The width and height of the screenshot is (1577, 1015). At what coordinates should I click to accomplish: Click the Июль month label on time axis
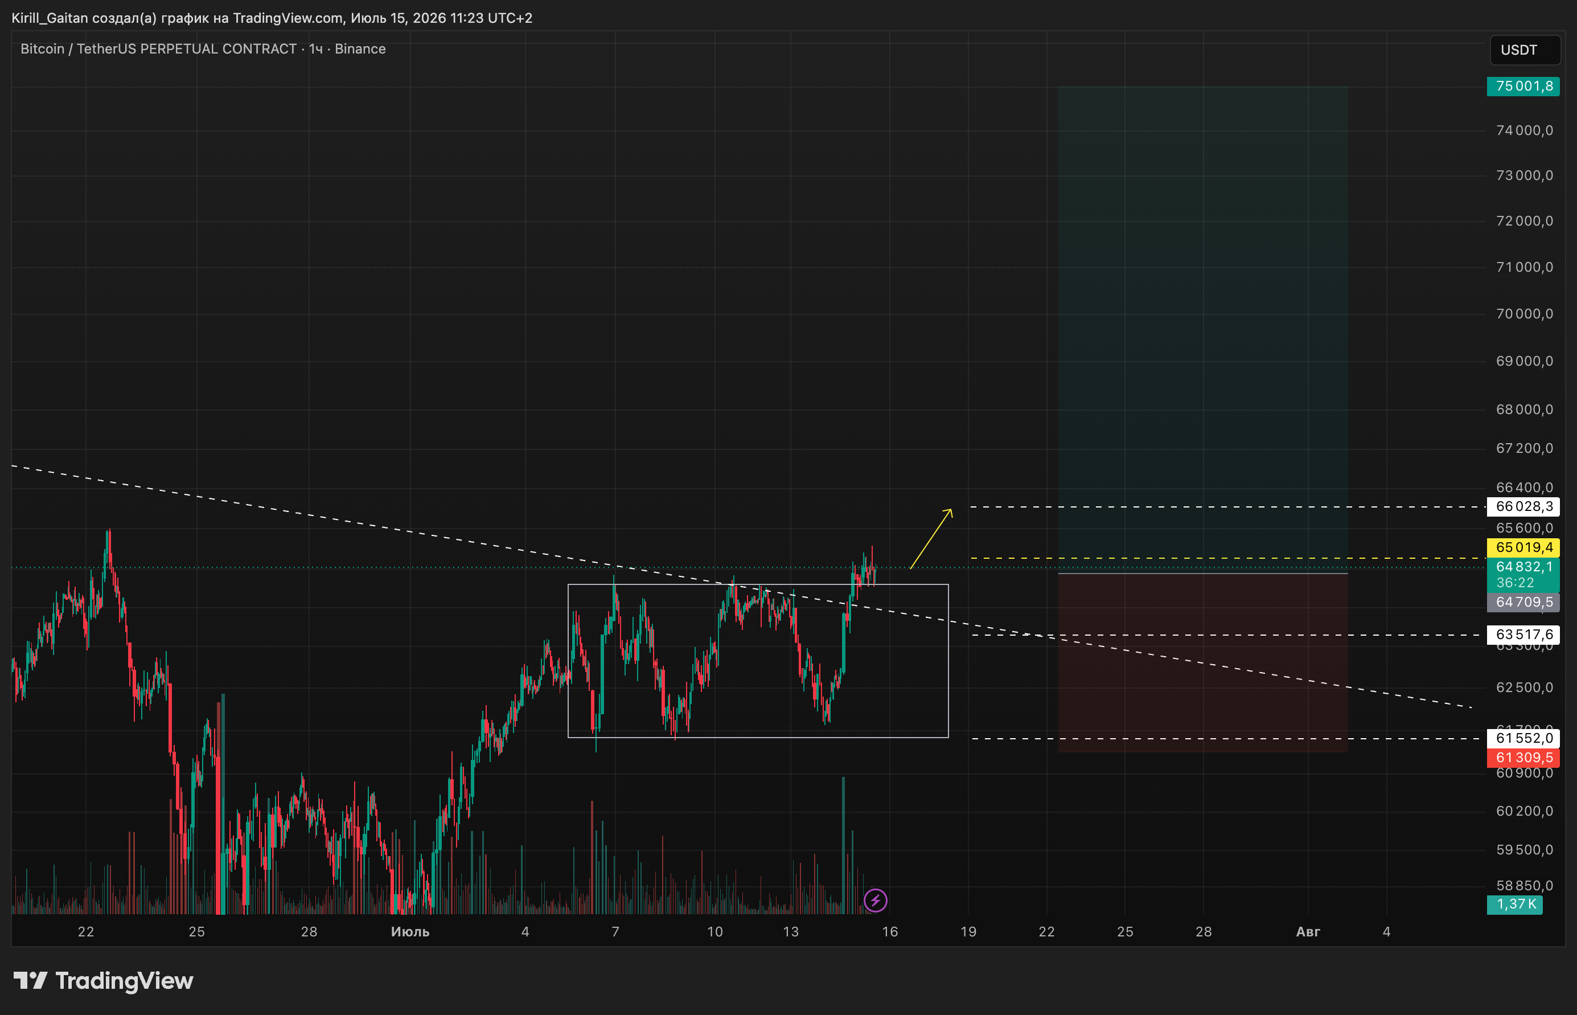410,932
